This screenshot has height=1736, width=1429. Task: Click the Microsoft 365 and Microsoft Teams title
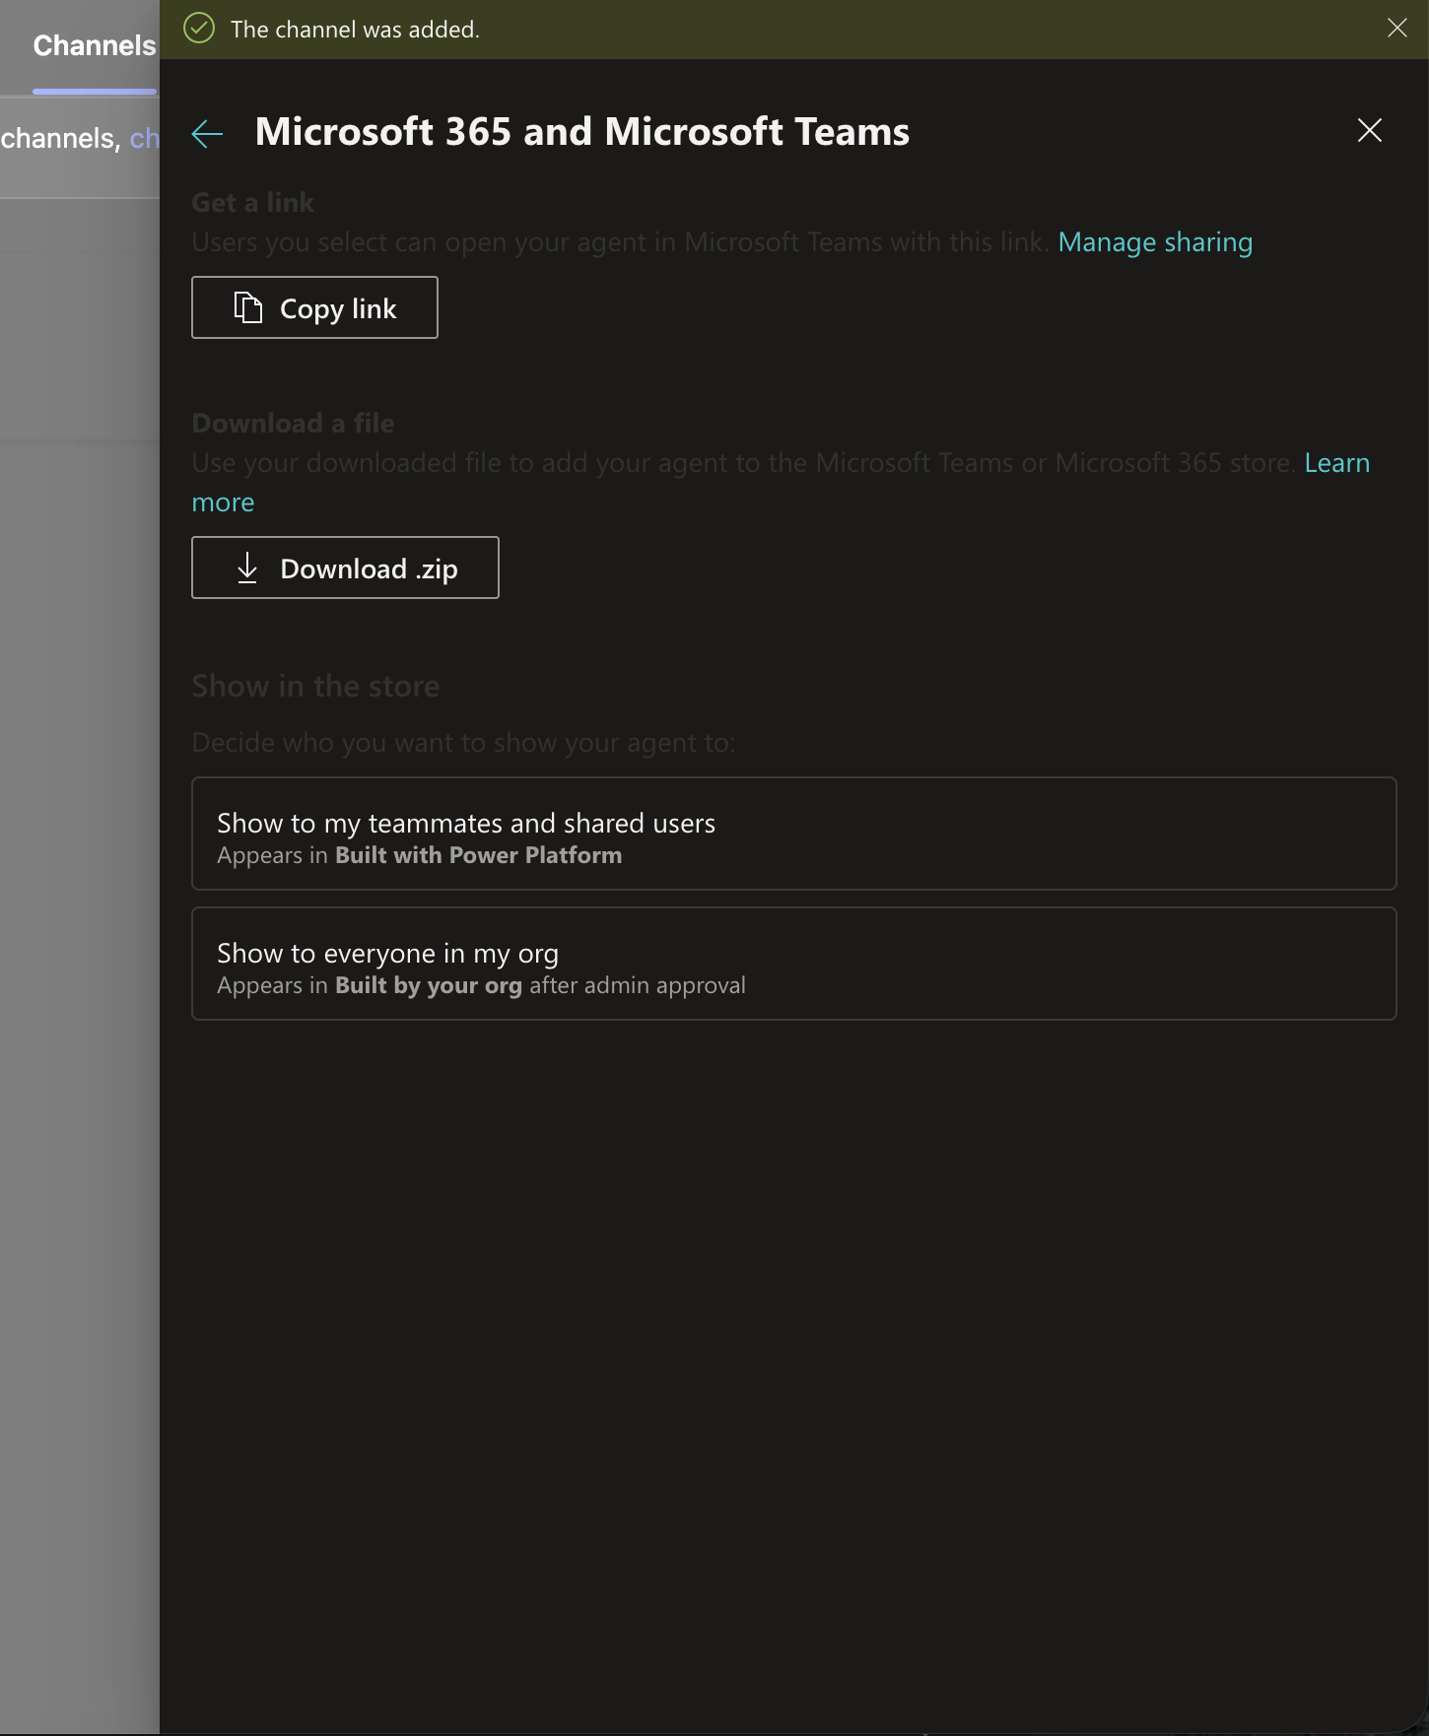click(x=582, y=132)
